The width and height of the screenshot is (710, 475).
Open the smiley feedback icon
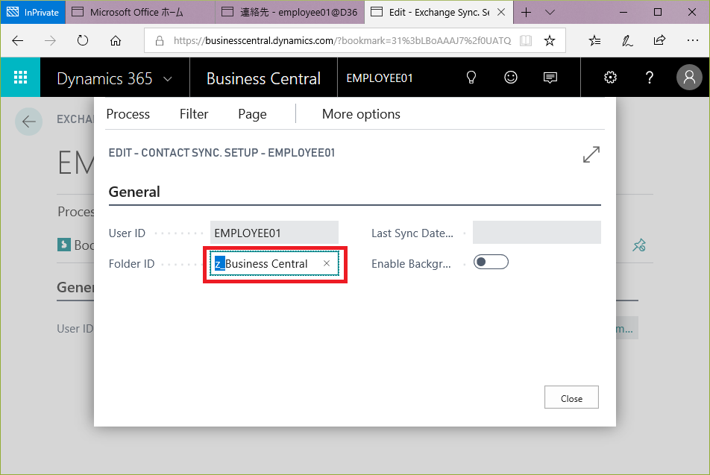pos(511,78)
